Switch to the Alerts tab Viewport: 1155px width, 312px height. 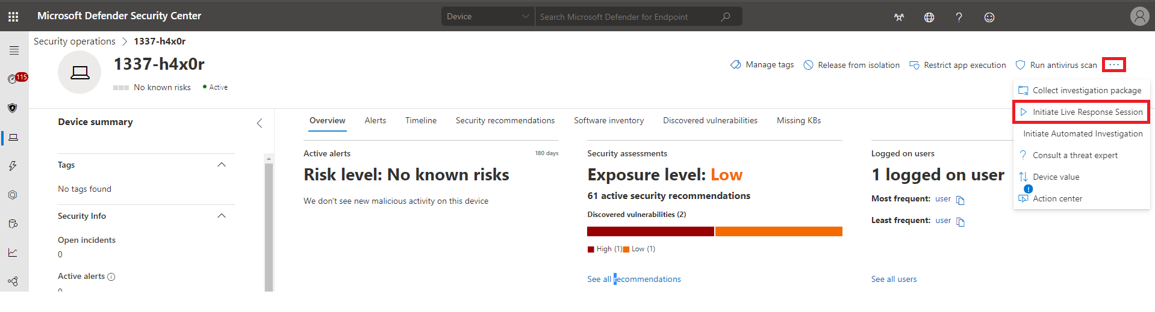[x=375, y=121]
